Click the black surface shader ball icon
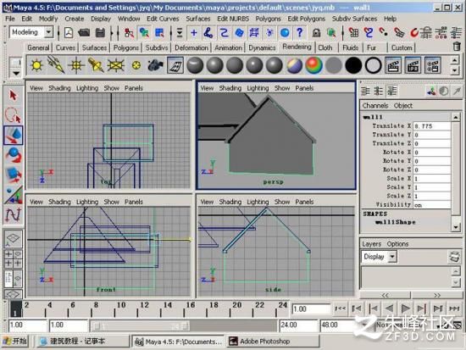Viewport: 466px width, 350px height. pos(353,64)
